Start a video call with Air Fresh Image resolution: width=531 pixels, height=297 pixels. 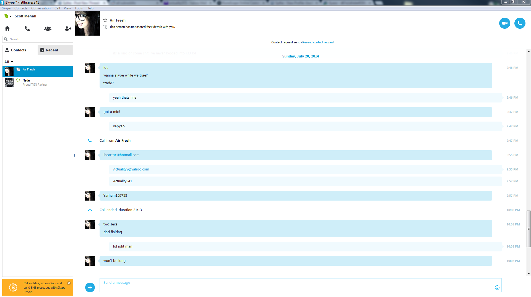click(x=504, y=23)
